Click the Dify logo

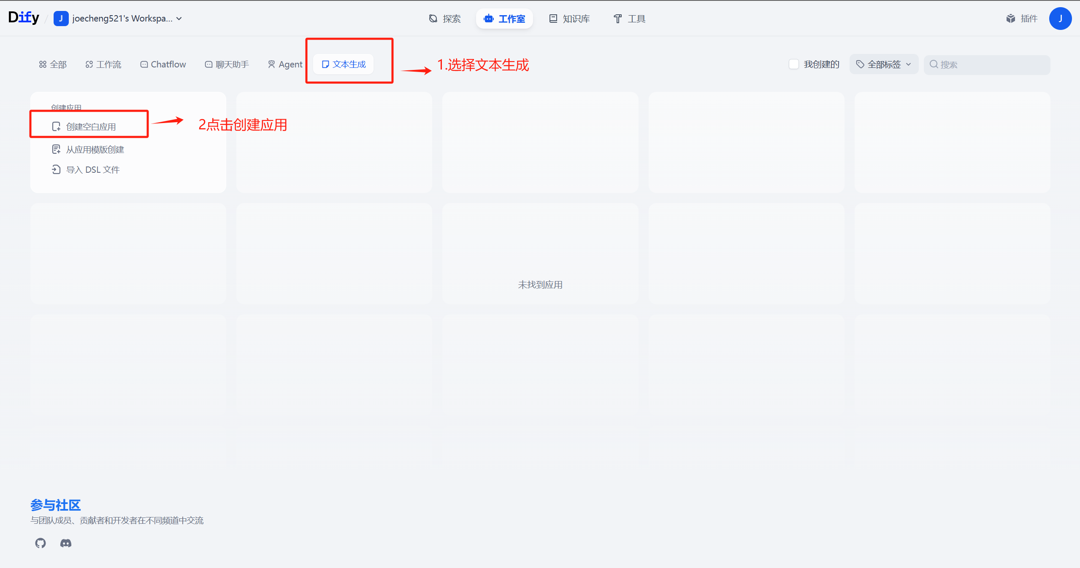(24, 18)
